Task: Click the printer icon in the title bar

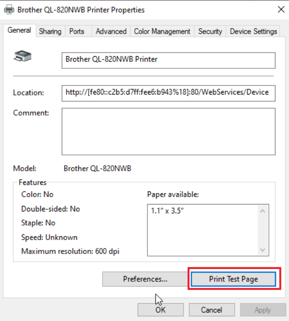Action: [9, 10]
